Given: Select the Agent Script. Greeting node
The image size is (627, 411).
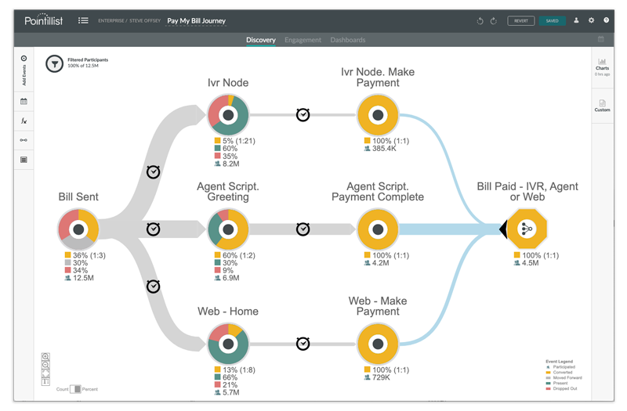Looking at the screenshot, I should 228,229.
